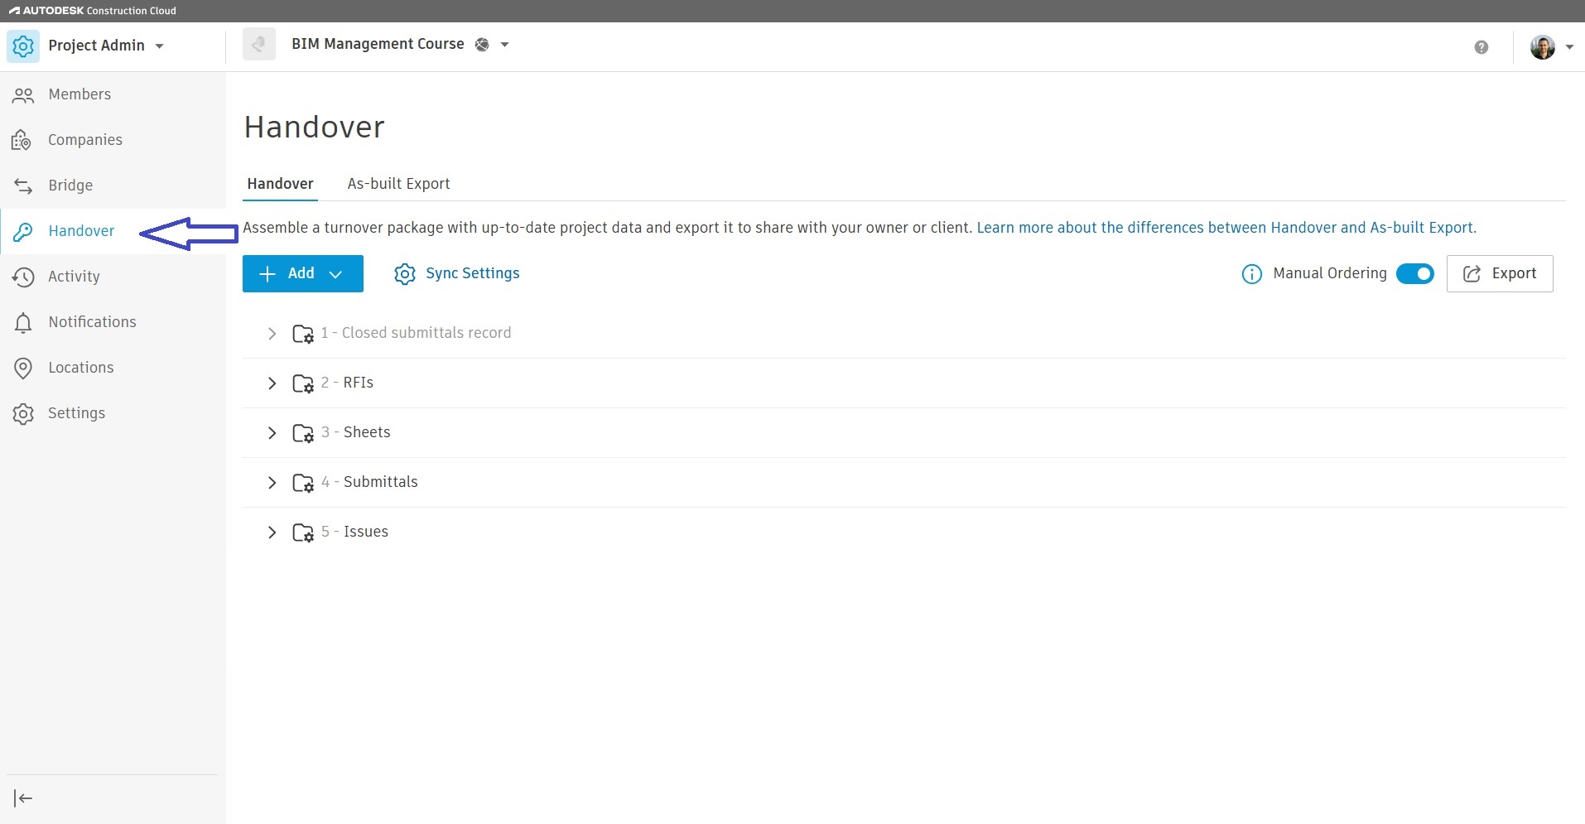Click the Sync Settings gear icon
Viewport: 1585px width, 824px height.
click(404, 274)
